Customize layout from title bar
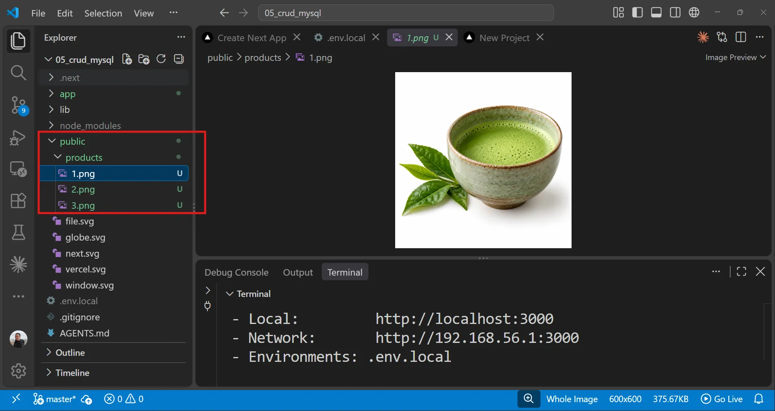This screenshot has height=411, width=775. 618,12
